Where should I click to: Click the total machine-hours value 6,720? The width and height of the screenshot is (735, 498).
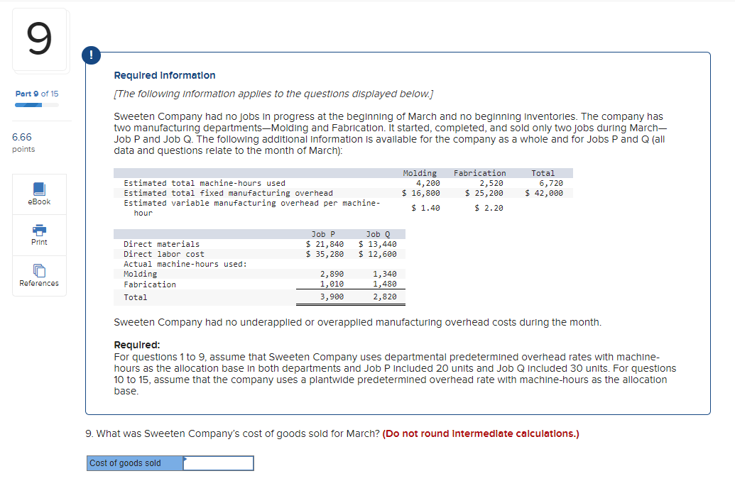click(551, 183)
